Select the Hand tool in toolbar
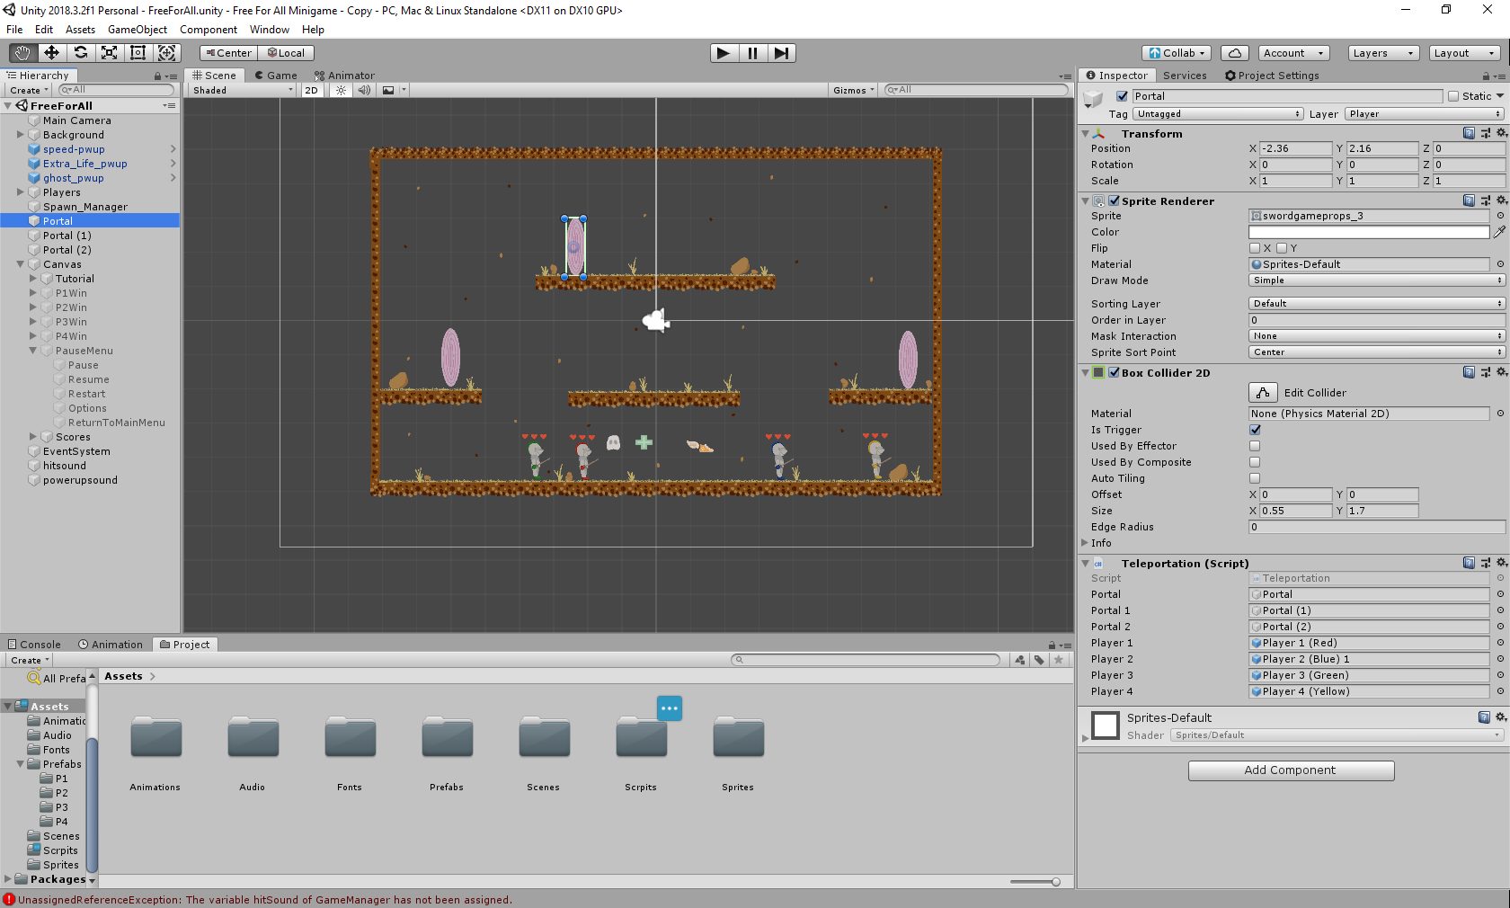Screen dimensions: 1510x908 22,53
